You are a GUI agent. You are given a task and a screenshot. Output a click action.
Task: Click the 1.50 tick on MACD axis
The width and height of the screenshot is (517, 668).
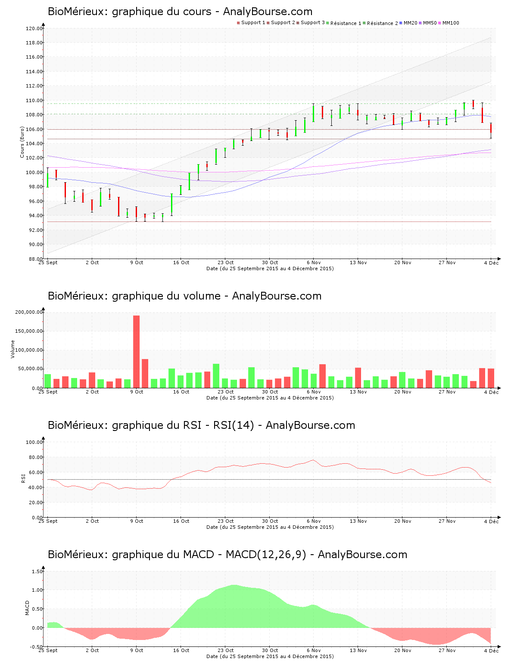click(37, 571)
